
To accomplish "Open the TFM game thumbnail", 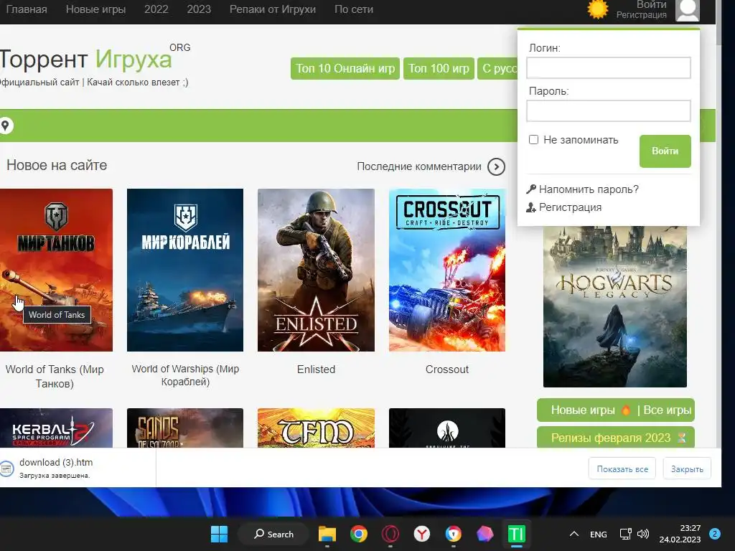I will [x=316, y=428].
